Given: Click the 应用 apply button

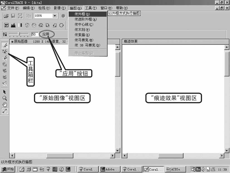Looking at the screenshot, I should [x=47, y=34].
